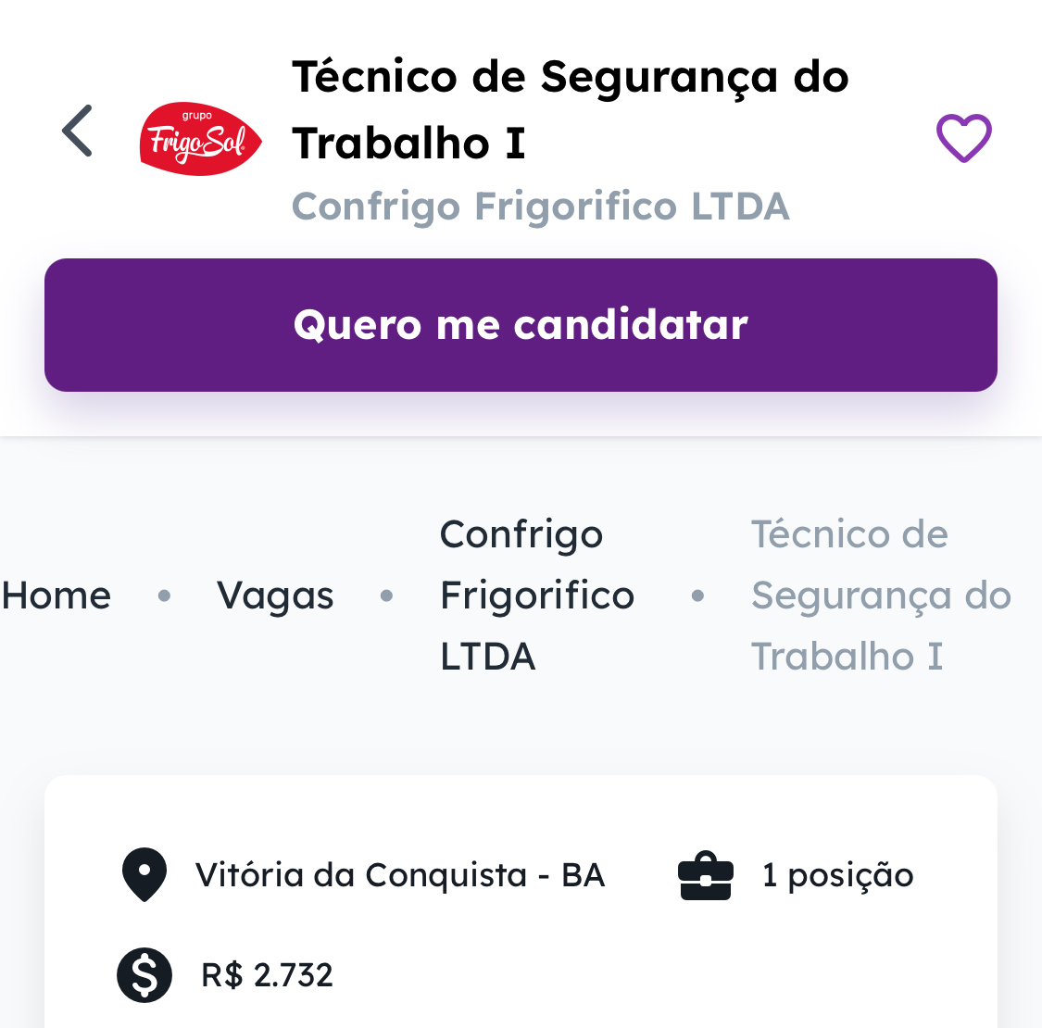Open the grupo FrigoSol company logo
This screenshot has width=1042, height=1028.
(x=200, y=139)
